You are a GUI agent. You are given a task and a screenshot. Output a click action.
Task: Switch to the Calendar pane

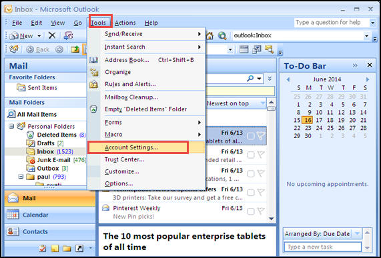click(50, 215)
